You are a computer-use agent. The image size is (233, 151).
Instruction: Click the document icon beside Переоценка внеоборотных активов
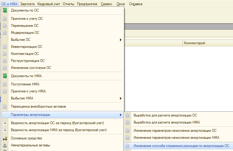(x=5, y=106)
